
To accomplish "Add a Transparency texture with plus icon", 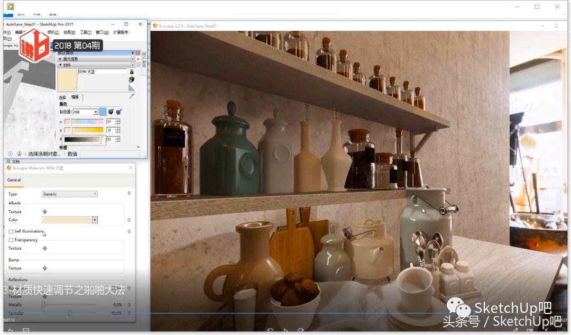I will (45, 248).
